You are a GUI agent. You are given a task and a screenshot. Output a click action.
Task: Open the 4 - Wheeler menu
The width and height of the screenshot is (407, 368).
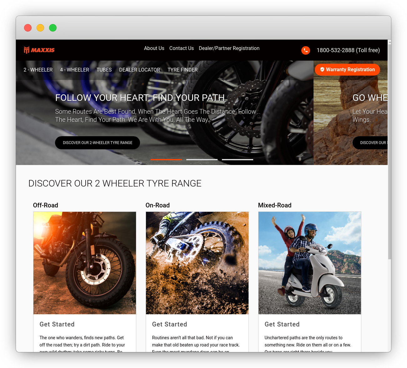point(74,70)
